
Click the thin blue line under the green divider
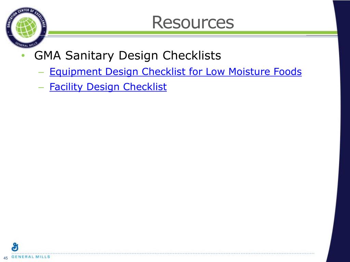[193, 35]
